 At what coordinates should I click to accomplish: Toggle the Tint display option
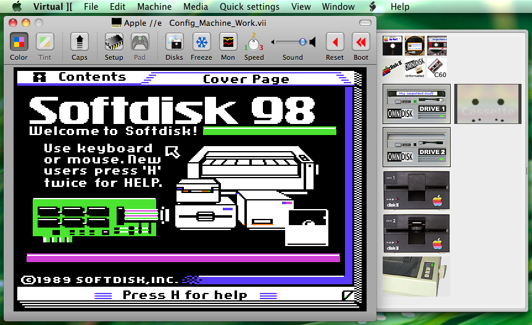pyautogui.click(x=45, y=43)
